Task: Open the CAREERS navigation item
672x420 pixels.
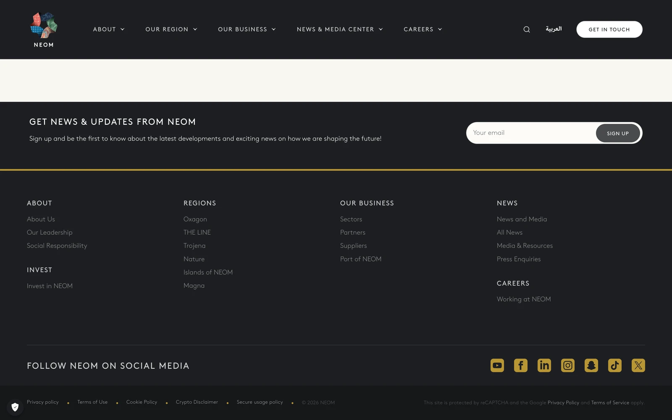Action: (418, 29)
